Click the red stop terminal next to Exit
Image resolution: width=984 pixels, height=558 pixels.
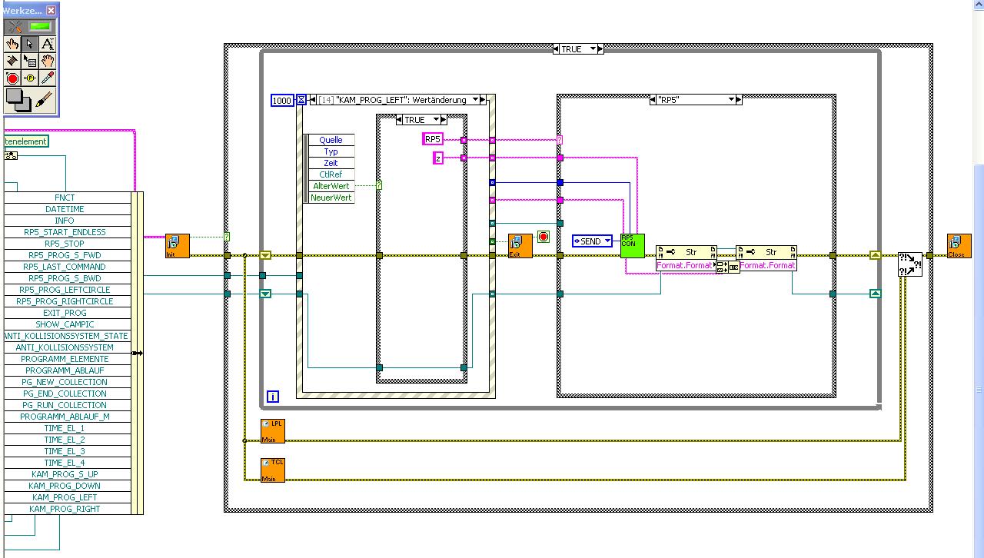pos(544,237)
